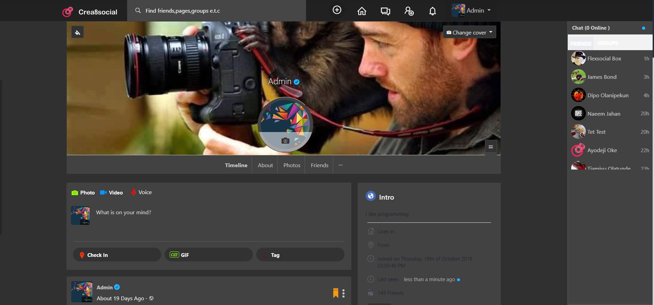This screenshot has height=305, width=654.
Task: Expand the Admin account dropdown
Action: (x=472, y=11)
